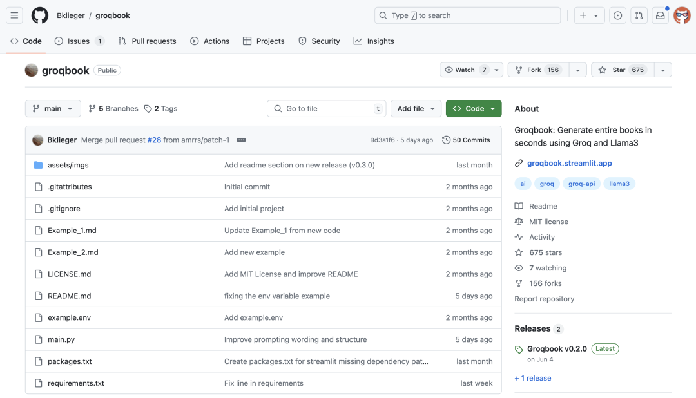Jump to Readme in About sidebar
The height and width of the screenshot is (398, 696).
536,206
